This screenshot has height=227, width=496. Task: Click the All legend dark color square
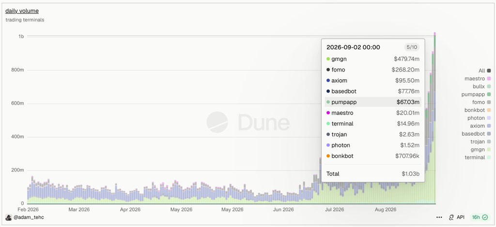[489, 71]
